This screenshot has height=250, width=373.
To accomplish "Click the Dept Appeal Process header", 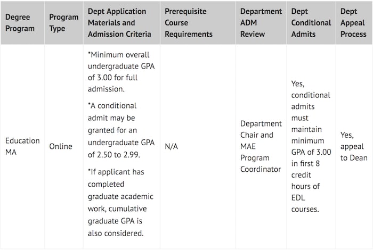I will pos(354,23).
